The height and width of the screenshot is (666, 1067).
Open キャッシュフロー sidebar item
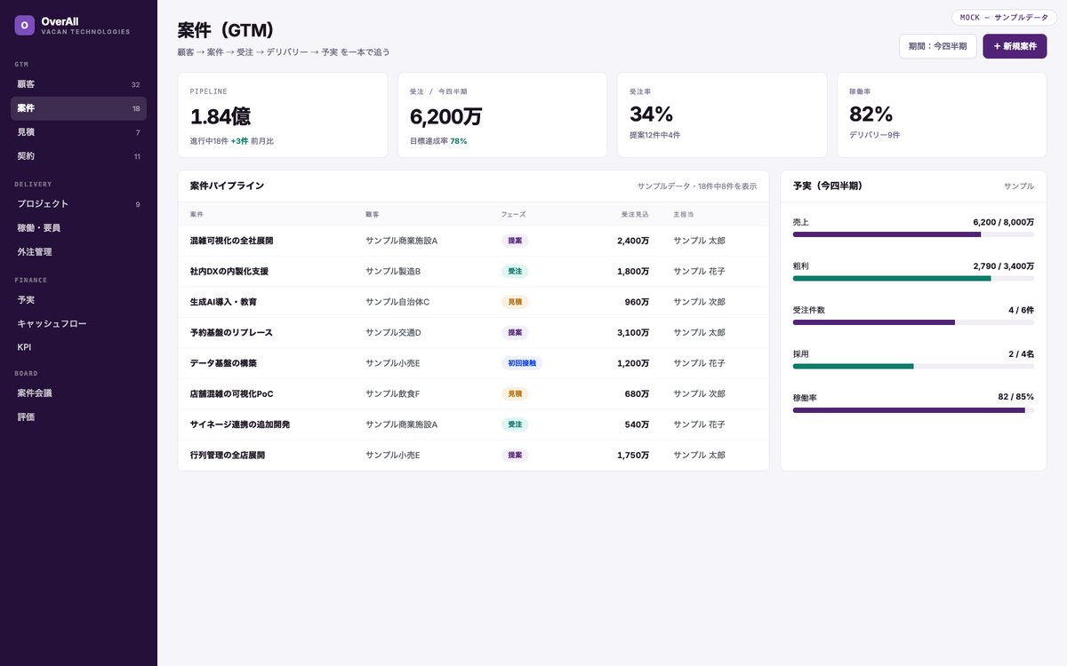(78, 324)
